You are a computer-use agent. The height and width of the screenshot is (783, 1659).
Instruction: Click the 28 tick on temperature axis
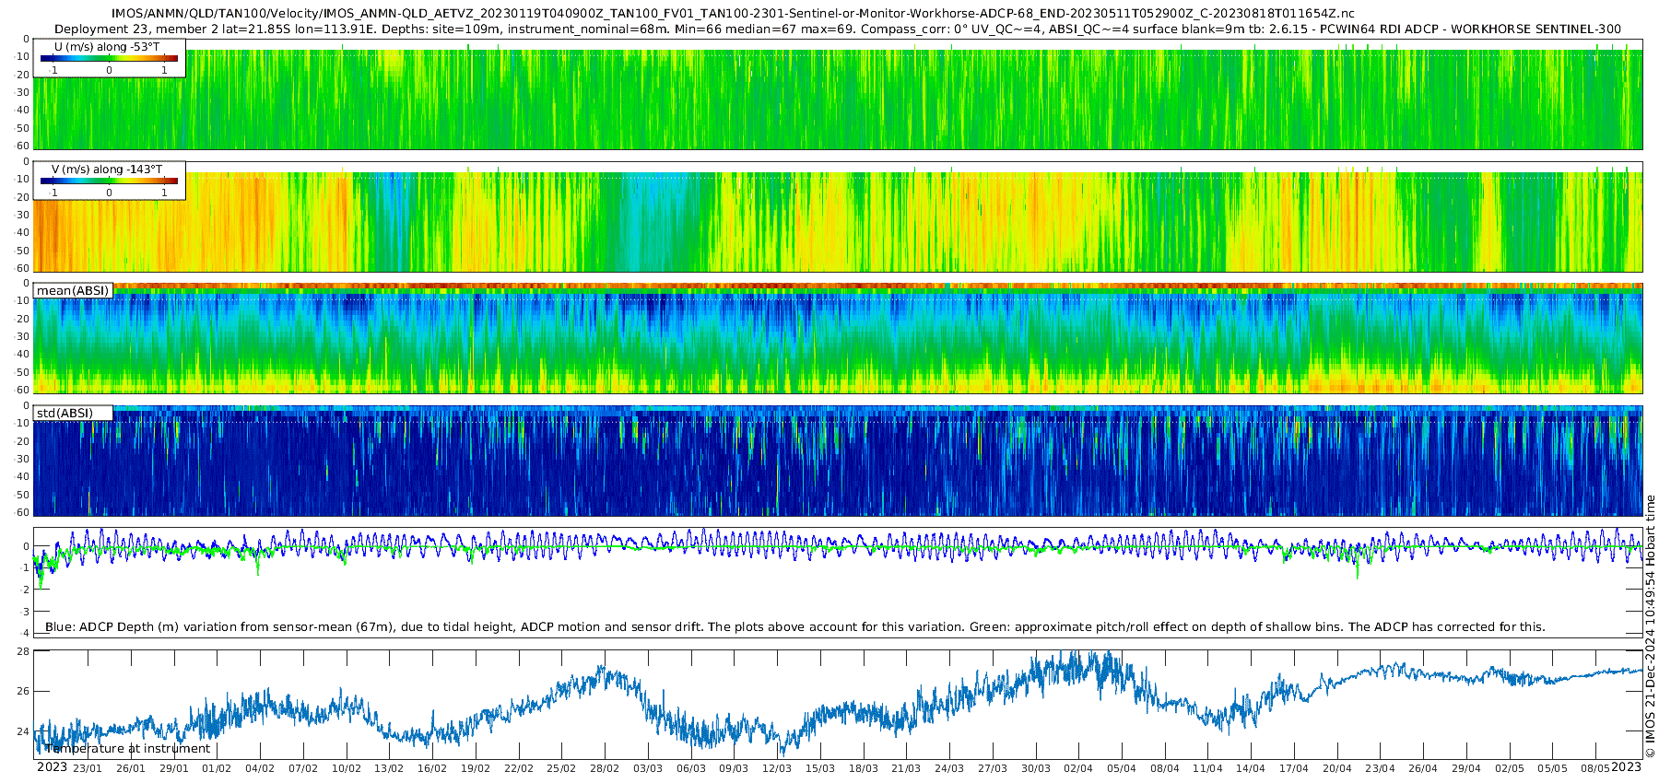[22, 652]
